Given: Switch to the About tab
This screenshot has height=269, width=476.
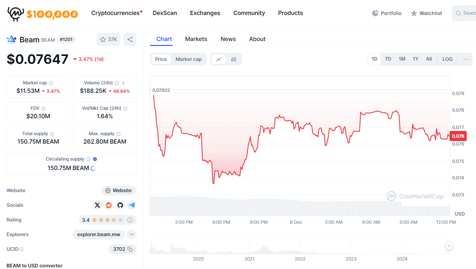Looking at the screenshot, I should 257,39.
